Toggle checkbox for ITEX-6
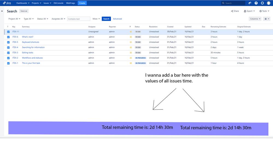 pyautogui.click(x=8, y=37)
